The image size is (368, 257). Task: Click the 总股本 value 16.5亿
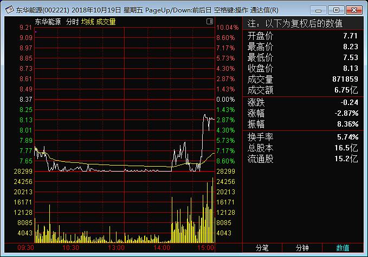(346, 148)
